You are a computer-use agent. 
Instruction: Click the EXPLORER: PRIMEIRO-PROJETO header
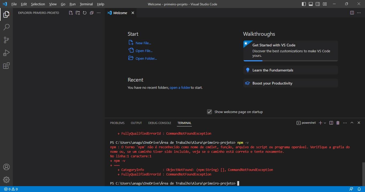click(x=38, y=13)
